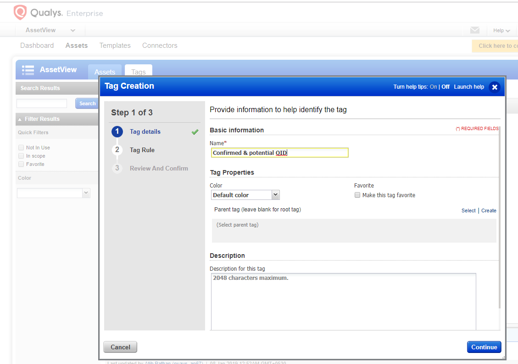Click the step 1 circle indicator
The height and width of the screenshot is (364, 518).
tap(117, 131)
